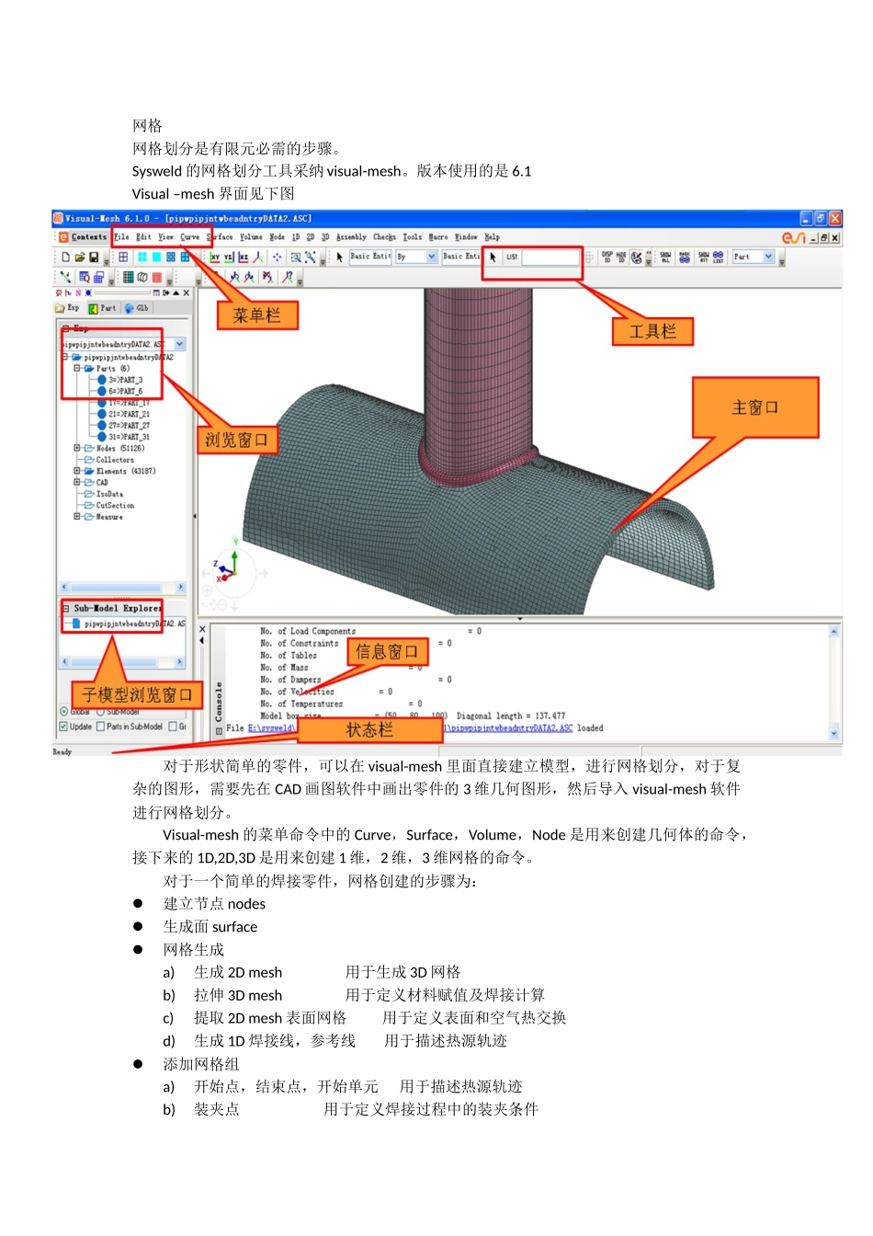
Task: Open the Help menu
Action: point(493,237)
